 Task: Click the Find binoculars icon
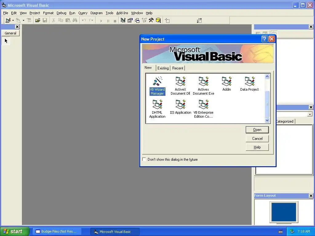point(75,21)
